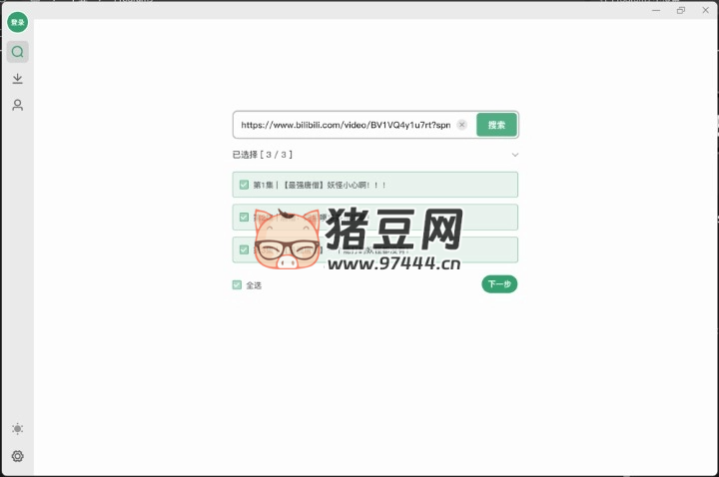Image resolution: width=719 pixels, height=477 pixels.
Task: Close the application window
Action: tap(705, 10)
